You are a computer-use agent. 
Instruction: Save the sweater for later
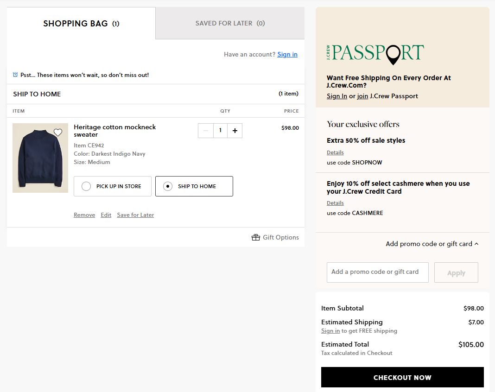click(x=135, y=215)
